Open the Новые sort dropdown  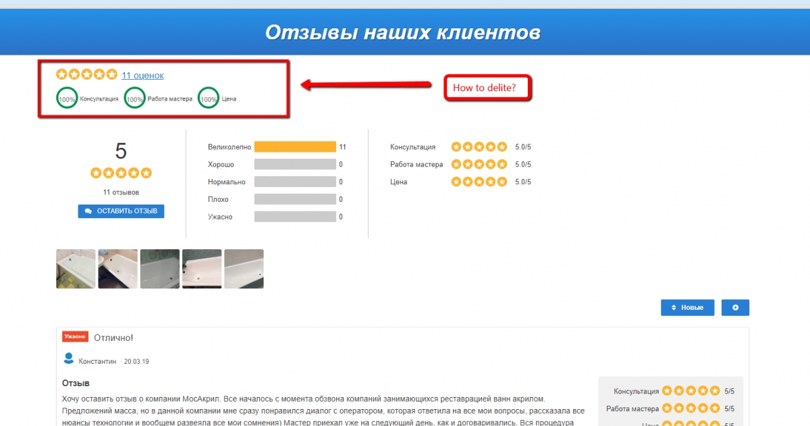click(x=687, y=308)
